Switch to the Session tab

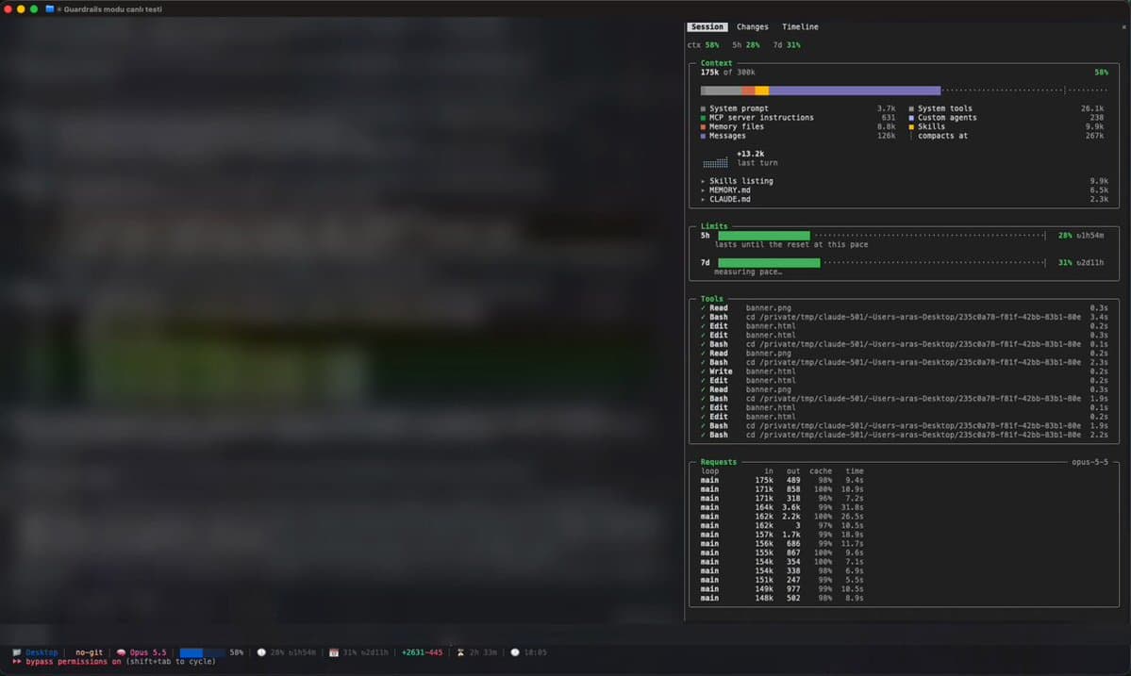[707, 26]
